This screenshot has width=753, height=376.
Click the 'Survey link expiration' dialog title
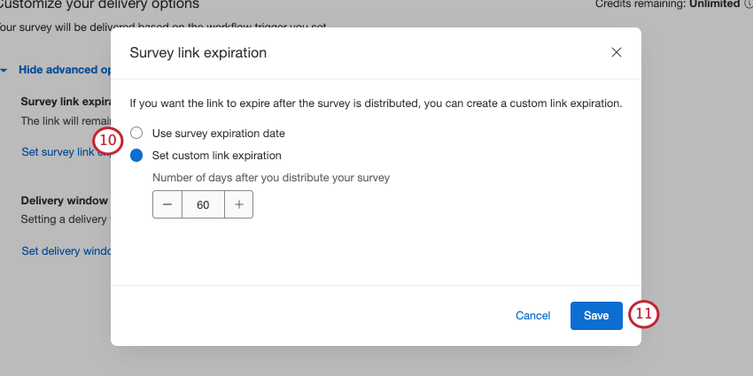click(198, 53)
